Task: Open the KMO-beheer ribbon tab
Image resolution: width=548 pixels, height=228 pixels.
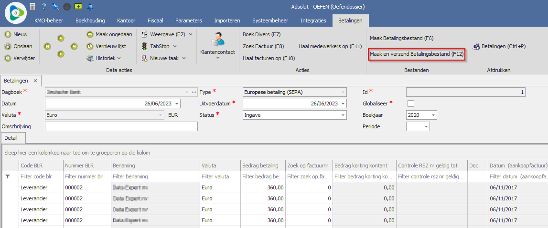Action: (49, 21)
